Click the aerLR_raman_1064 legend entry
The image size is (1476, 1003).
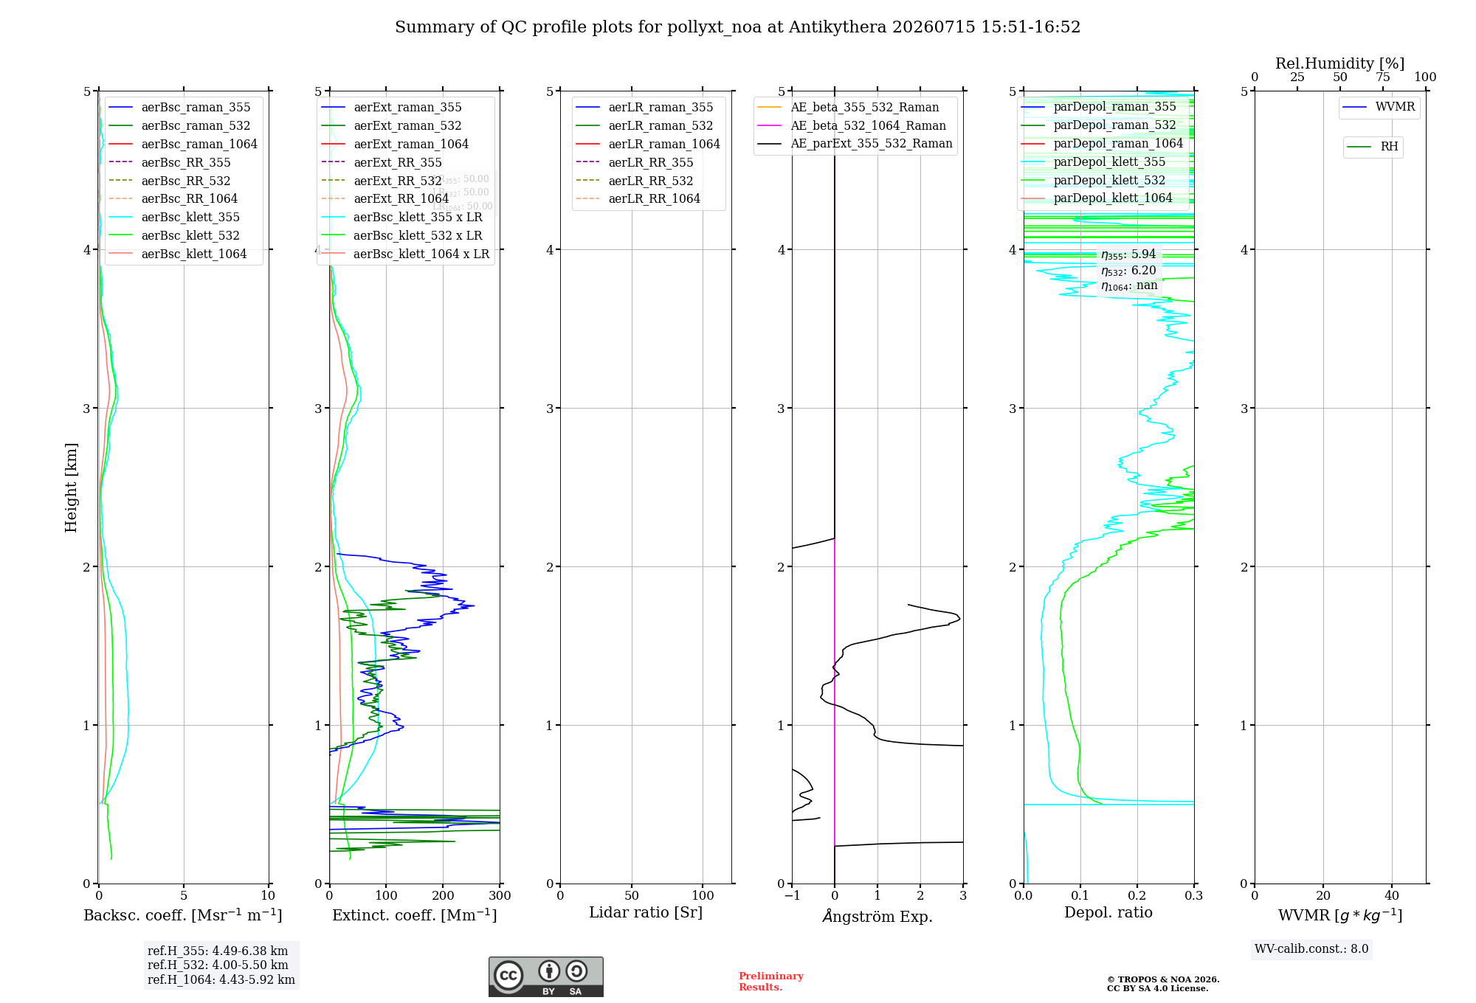click(648, 145)
